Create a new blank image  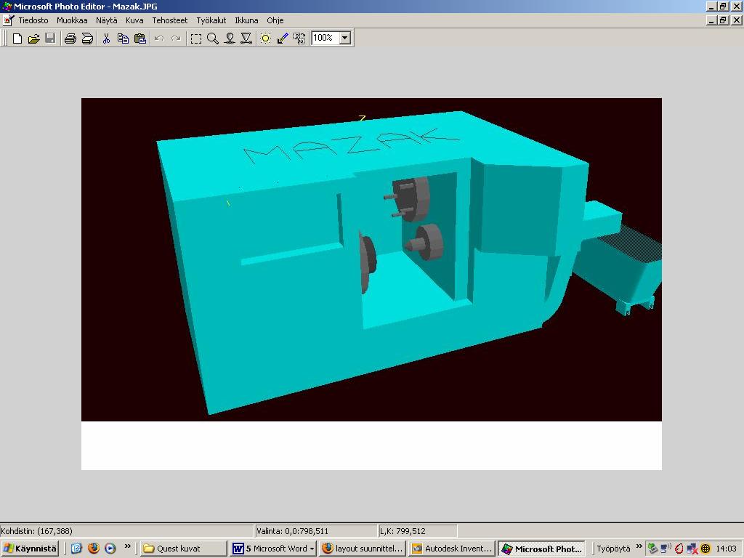(x=17, y=39)
